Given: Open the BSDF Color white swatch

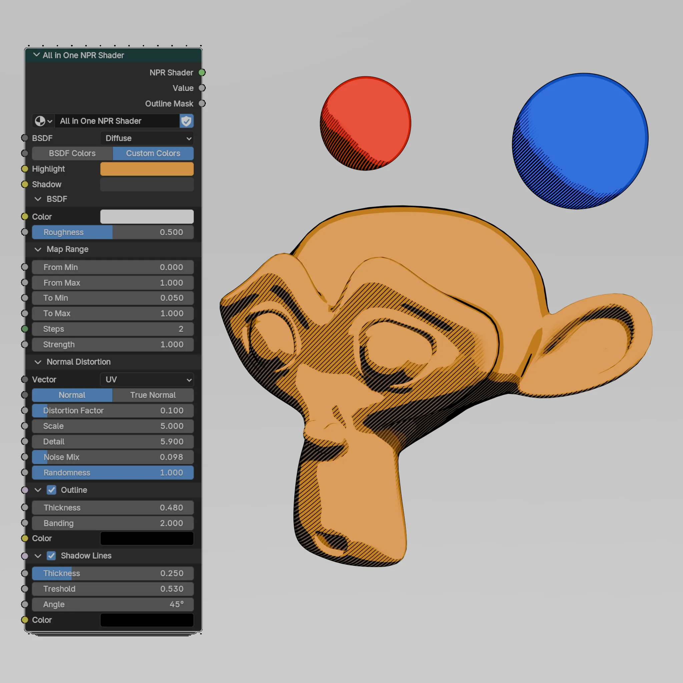Looking at the screenshot, I should [x=147, y=217].
